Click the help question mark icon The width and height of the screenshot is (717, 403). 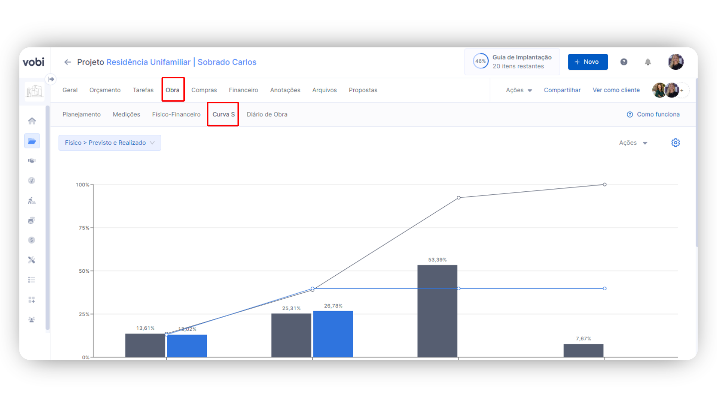point(624,62)
